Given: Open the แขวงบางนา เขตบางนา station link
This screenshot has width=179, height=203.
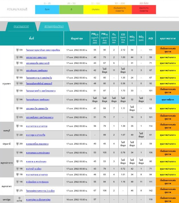Looking at the screenshot, I should pyautogui.click(x=36, y=57).
